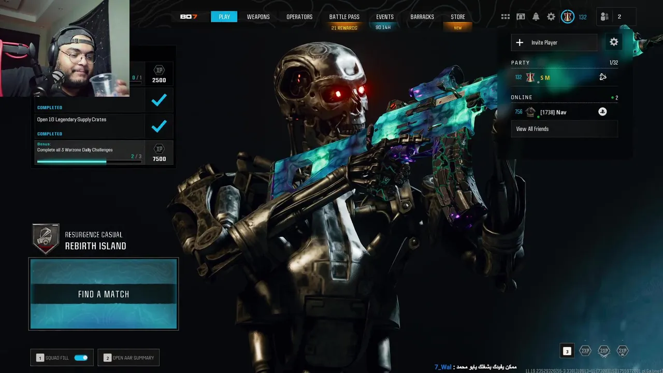Screen dimensions: 663x373
Task: Open the BATTLE PASS tab
Action: (344, 17)
